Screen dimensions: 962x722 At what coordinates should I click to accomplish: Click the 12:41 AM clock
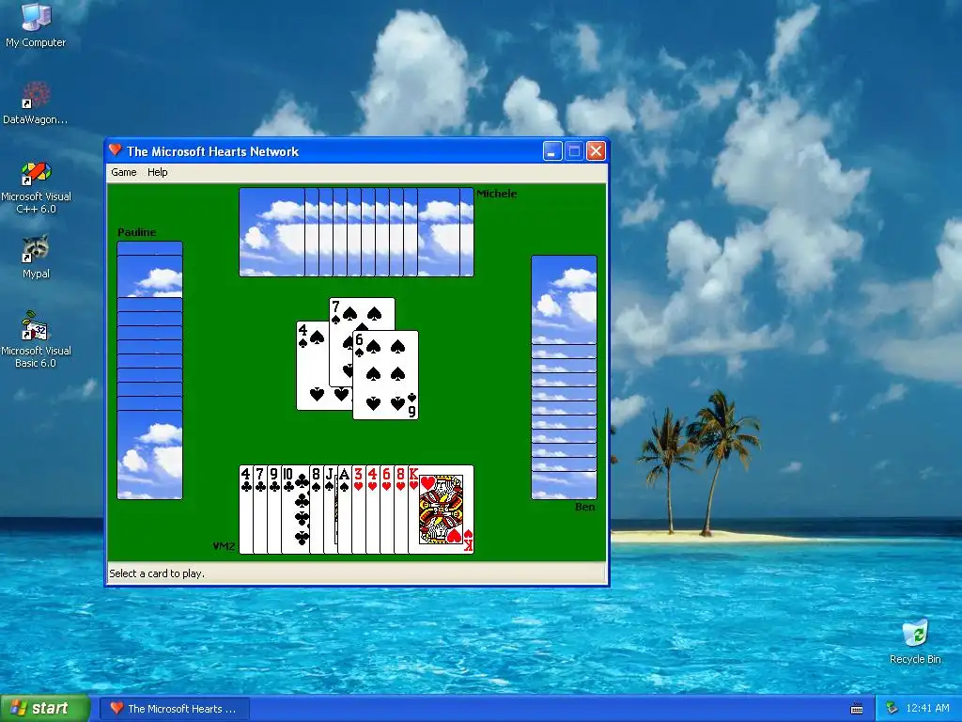(927, 709)
